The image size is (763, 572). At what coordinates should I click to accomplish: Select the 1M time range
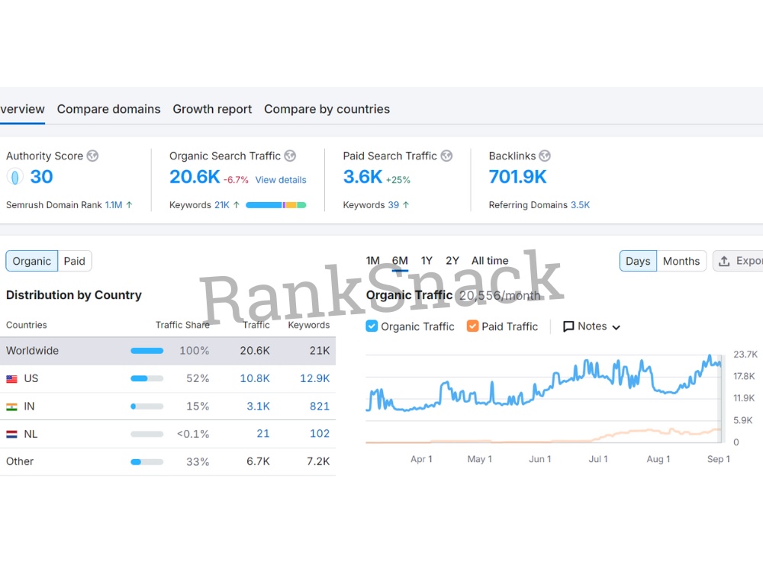tap(373, 261)
